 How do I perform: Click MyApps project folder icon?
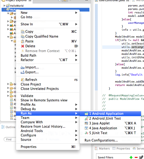point(8,10)
